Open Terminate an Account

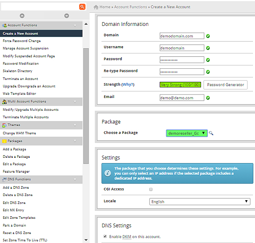pyautogui.click(x=20, y=79)
